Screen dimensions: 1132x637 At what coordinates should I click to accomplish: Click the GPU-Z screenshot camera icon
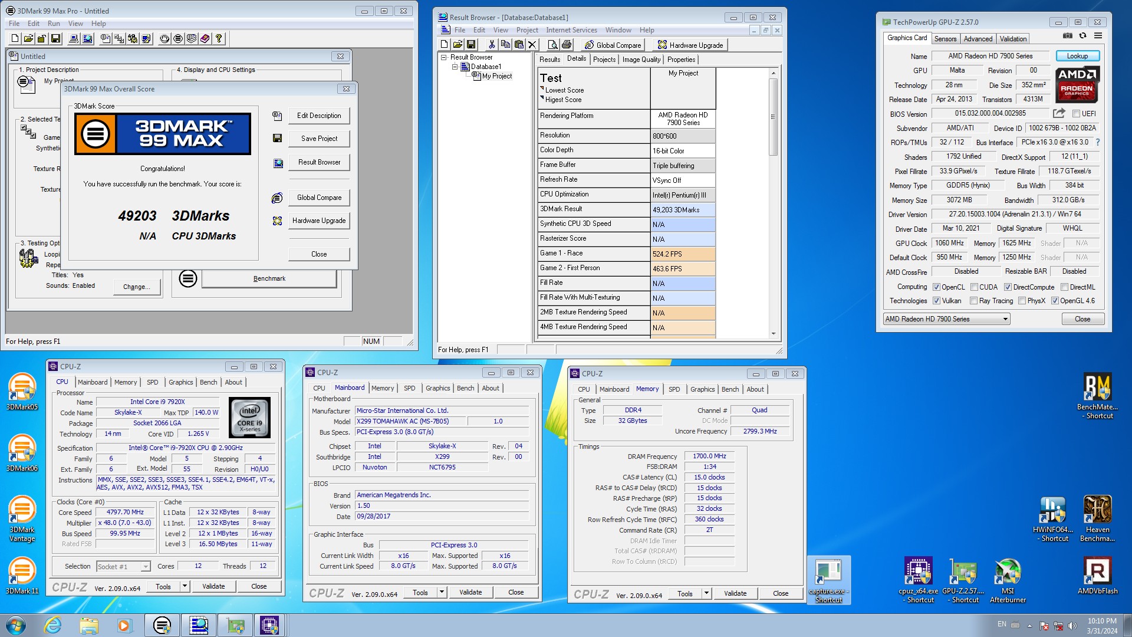click(1068, 36)
